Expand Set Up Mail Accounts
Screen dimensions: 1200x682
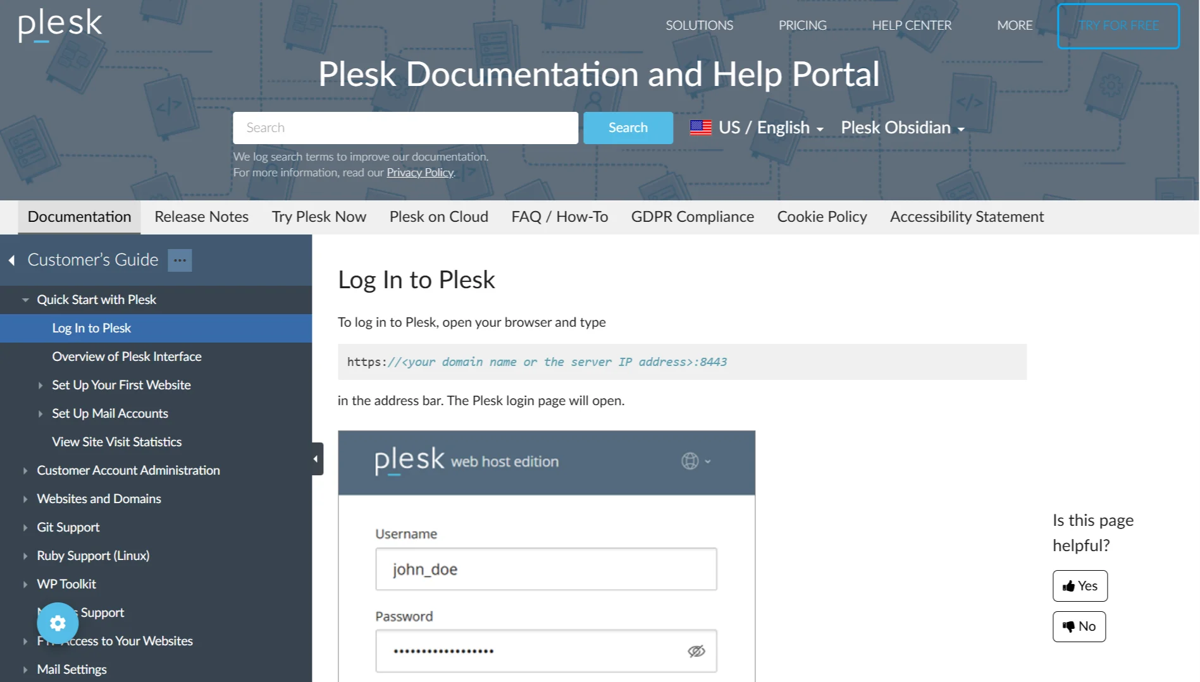coord(40,413)
